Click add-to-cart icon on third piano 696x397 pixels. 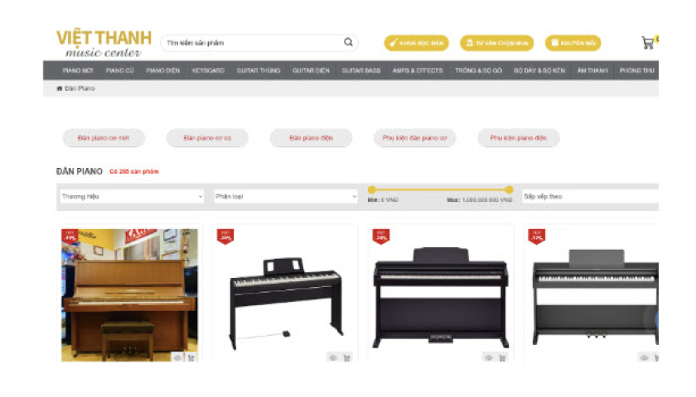tap(502, 357)
